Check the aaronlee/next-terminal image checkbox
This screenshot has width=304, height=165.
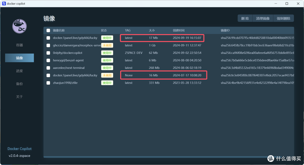point(48,68)
